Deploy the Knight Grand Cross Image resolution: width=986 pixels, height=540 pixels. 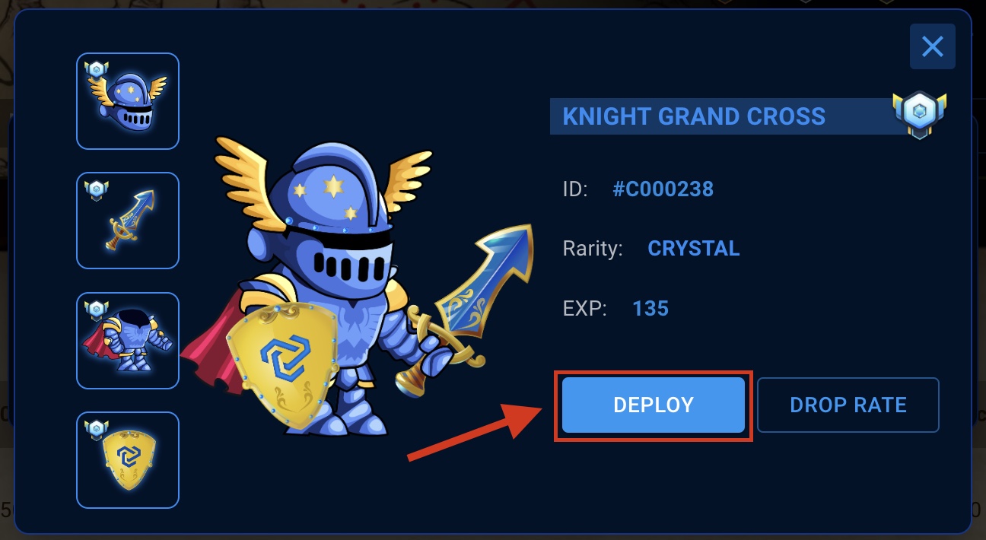pyautogui.click(x=654, y=405)
